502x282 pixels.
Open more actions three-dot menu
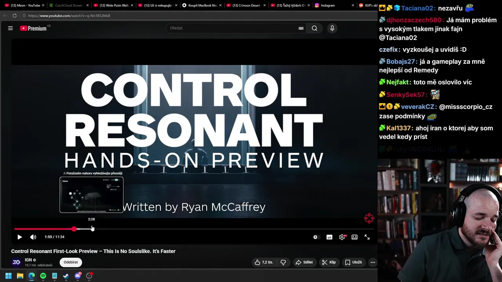[x=373, y=262]
